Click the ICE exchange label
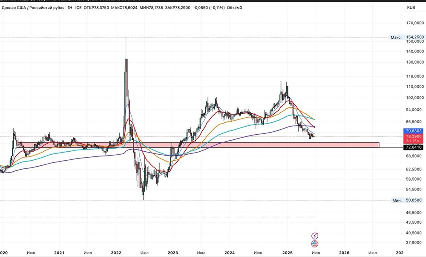The height and width of the screenshot is (257, 426). click(78, 8)
